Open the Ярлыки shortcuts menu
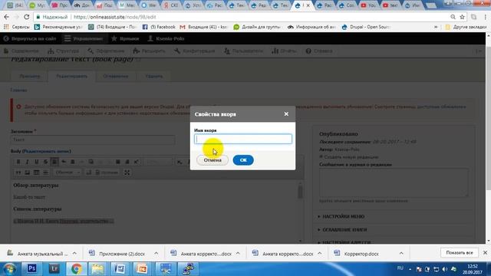Viewport: 491px width, 276px height. pos(125,38)
